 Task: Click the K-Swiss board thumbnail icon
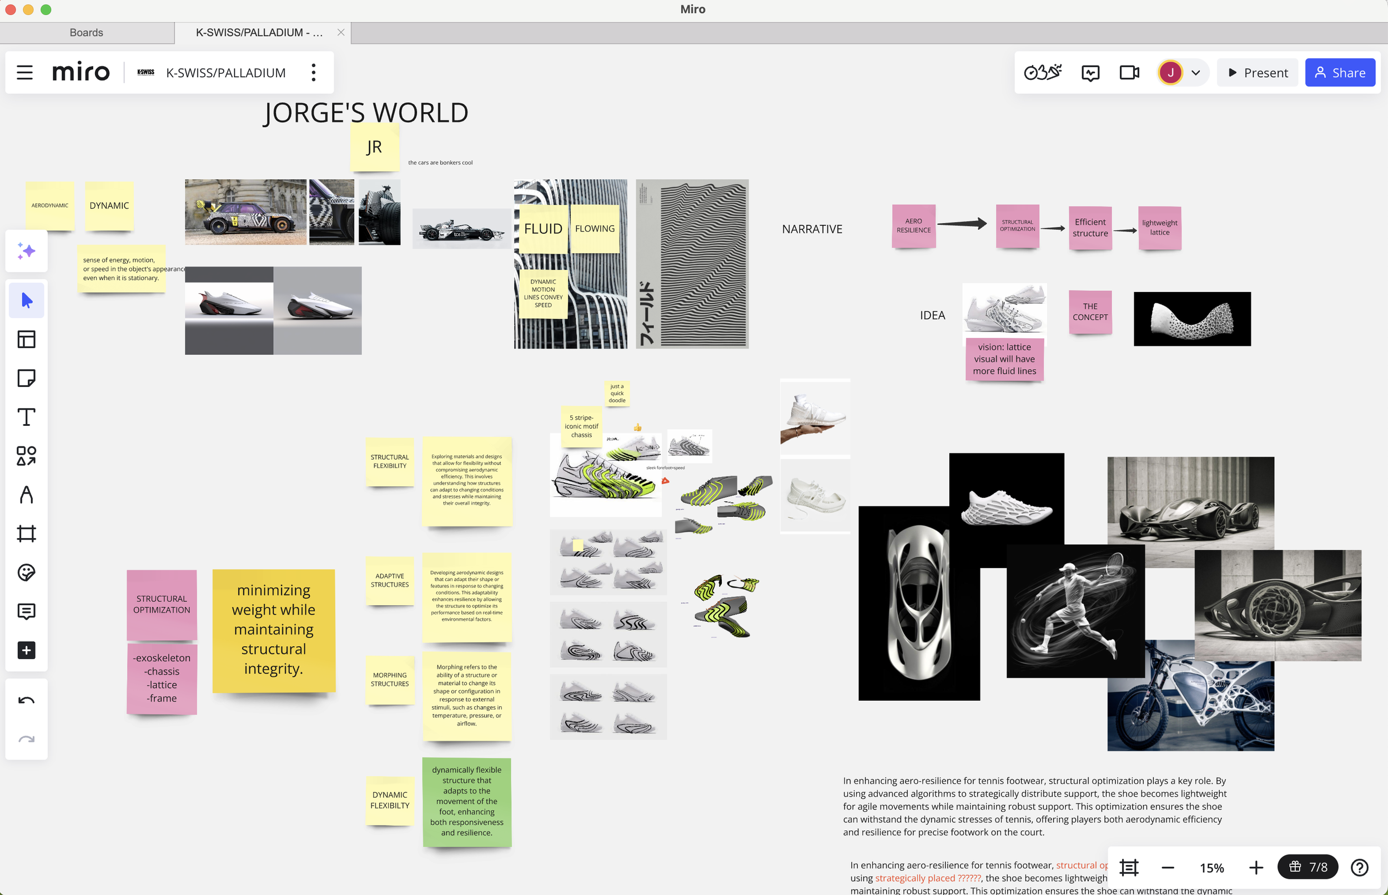pyautogui.click(x=146, y=73)
